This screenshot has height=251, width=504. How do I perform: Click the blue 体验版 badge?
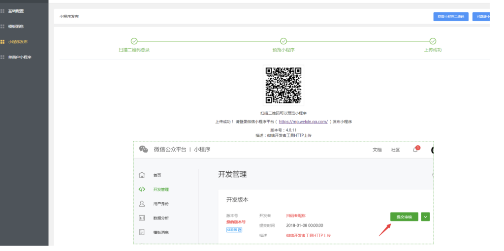(234, 230)
